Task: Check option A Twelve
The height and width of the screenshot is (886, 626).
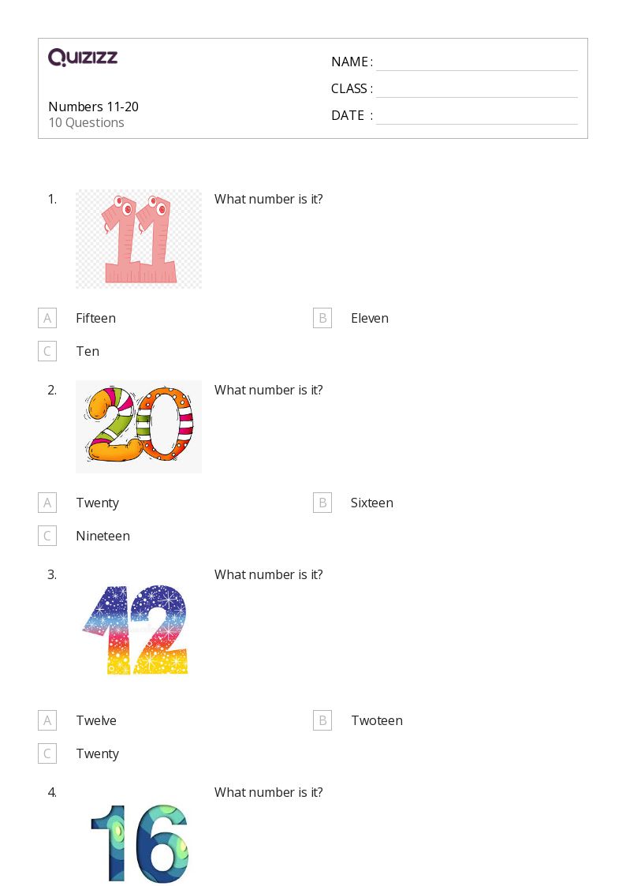Action: (x=47, y=720)
